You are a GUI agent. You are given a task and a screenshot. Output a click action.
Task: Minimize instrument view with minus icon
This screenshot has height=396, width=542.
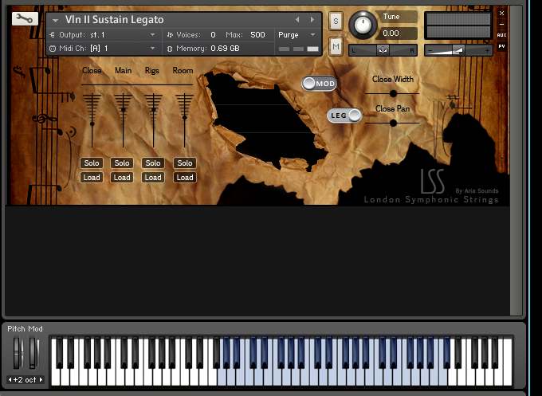501,24
